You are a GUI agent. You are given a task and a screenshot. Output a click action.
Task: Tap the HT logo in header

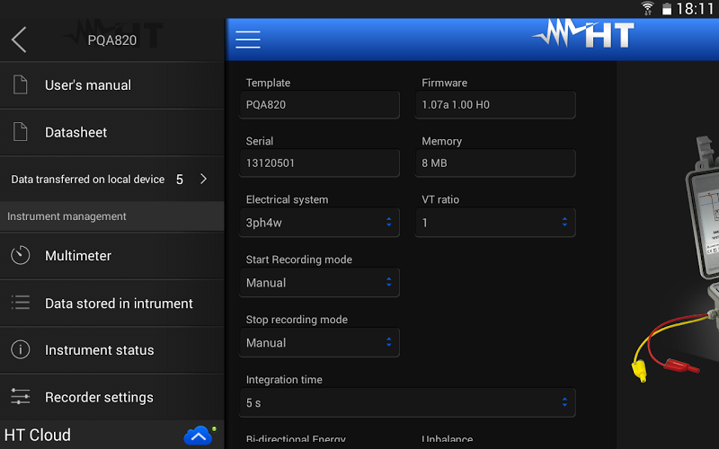coord(583,34)
